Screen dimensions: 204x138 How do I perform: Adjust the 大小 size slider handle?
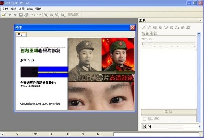(151, 43)
